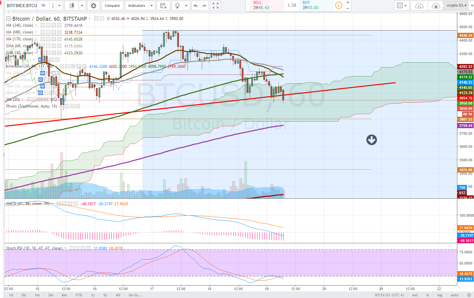The height and width of the screenshot is (298, 474).
Task: Open the candlestick chart style selector
Action: [x=72, y=6]
